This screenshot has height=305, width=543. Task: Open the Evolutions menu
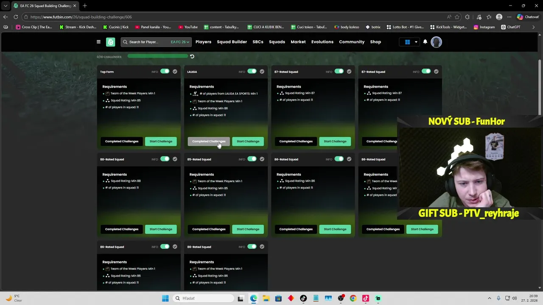[x=322, y=42]
